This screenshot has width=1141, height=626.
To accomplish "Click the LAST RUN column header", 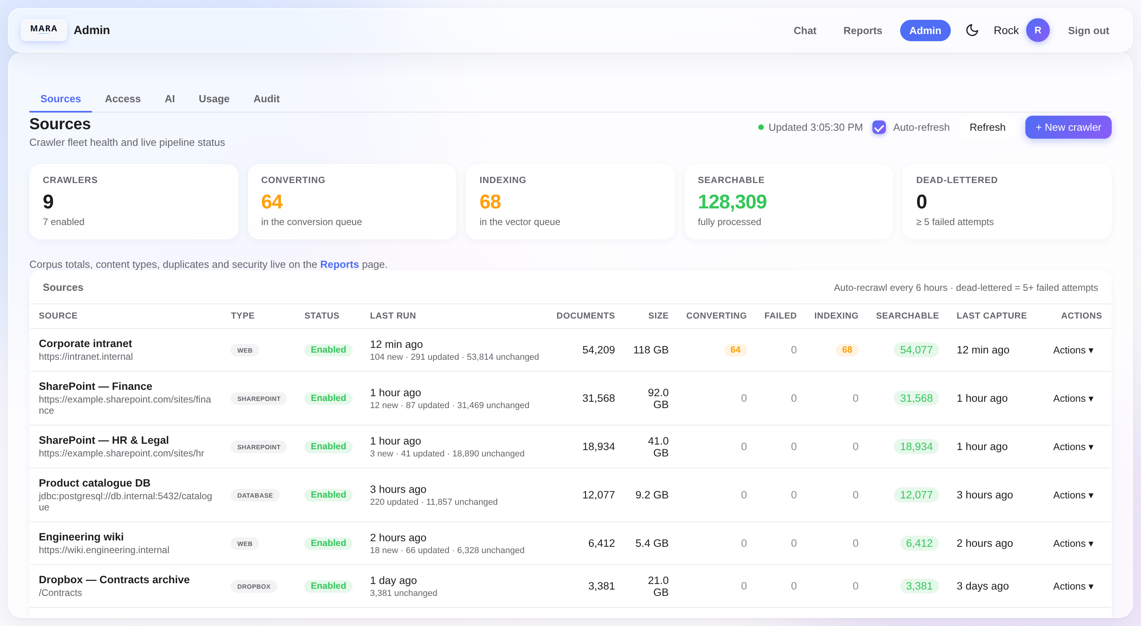I will [393, 316].
